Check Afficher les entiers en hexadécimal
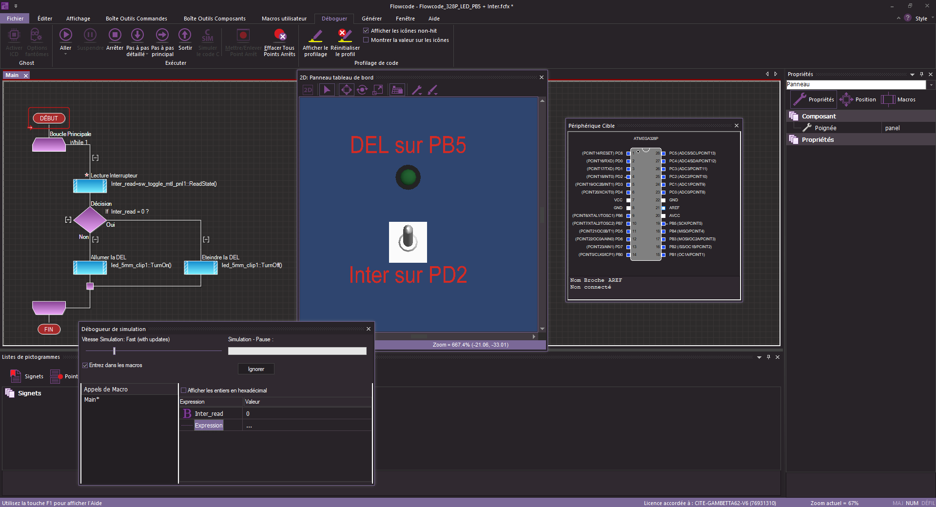The image size is (936, 507). click(x=184, y=390)
